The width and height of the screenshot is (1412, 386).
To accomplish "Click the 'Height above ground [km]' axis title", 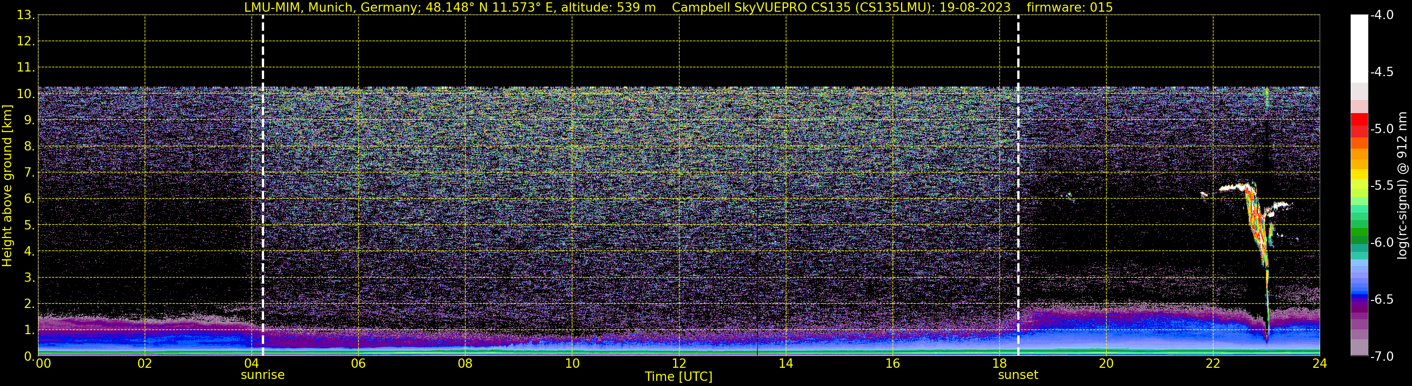I will coord(7,186).
